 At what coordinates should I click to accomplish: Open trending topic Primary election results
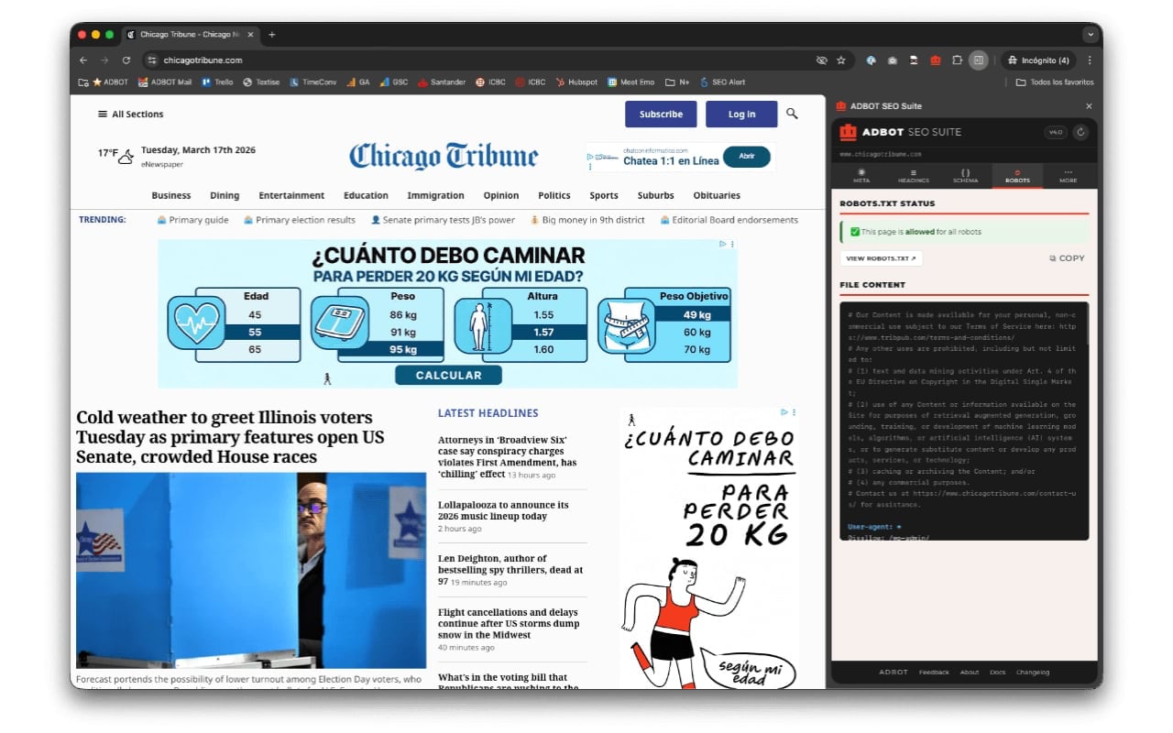pyautogui.click(x=299, y=220)
